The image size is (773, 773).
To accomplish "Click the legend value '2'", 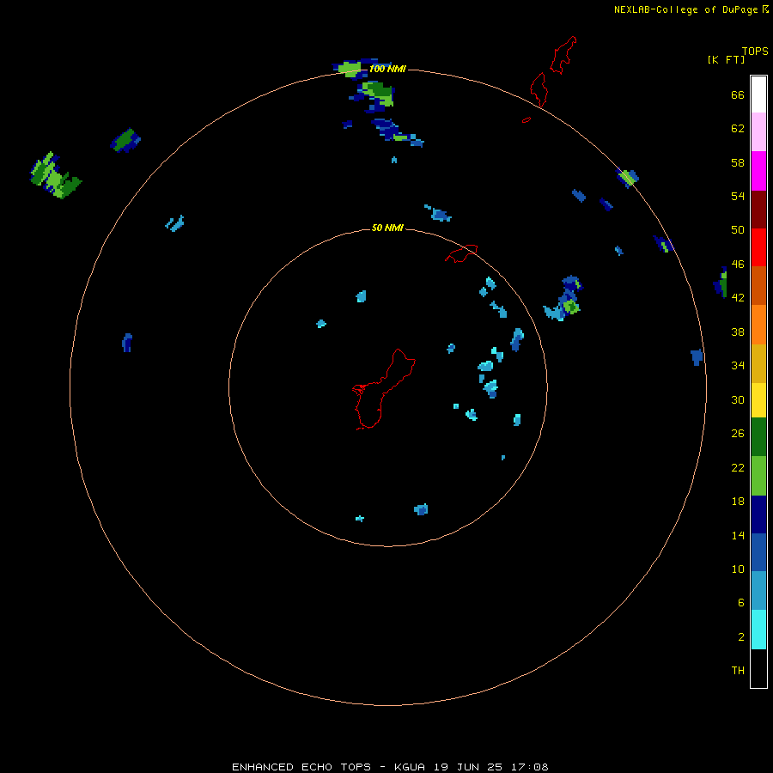I will [741, 637].
